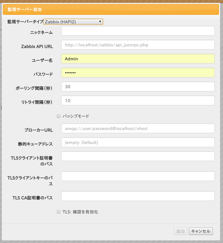Select the TLSクライアントキーのパス field
Image resolution: width=223 pixels, height=243 pixels.
(138, 176)
